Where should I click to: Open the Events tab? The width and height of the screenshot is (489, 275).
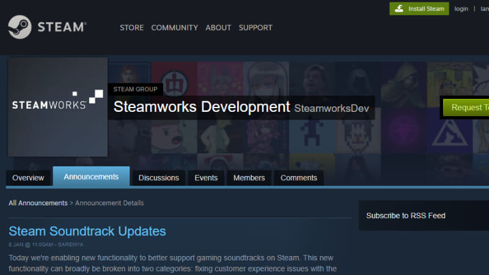click(206, 178)
